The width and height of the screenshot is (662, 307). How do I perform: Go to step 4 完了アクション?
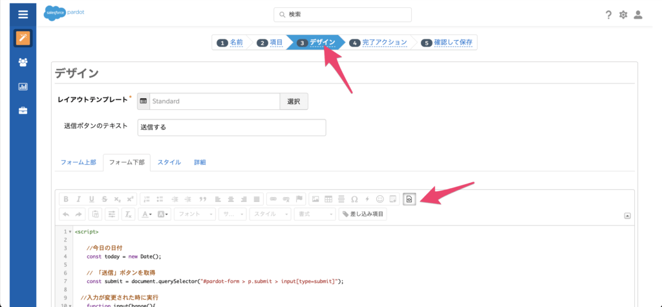tap(378, 43)
